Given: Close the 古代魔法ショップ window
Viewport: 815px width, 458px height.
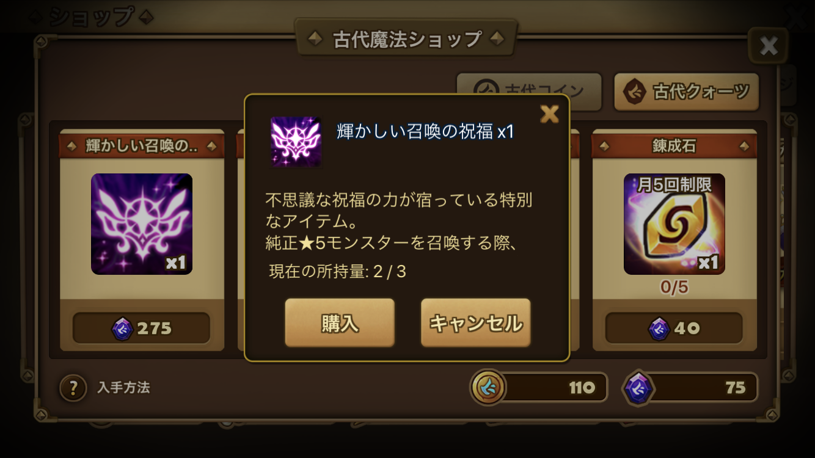Looking at the screenshot, I should [769, 46].
